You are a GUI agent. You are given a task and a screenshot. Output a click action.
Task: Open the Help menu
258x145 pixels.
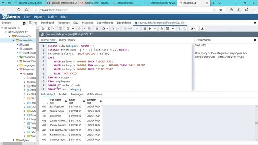tap(64, 17)
